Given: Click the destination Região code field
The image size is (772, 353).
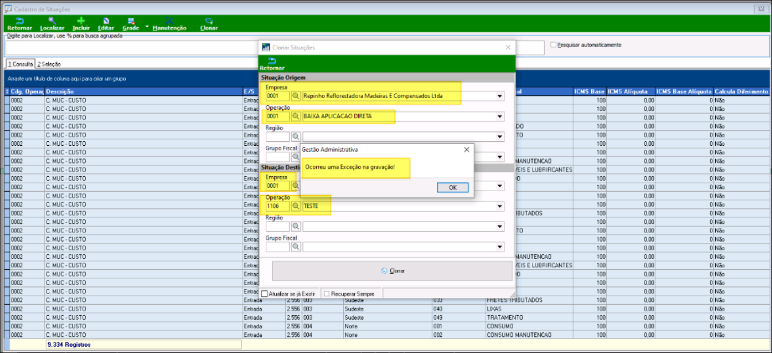Looking at the screenshot, I should (x=277, y=227).
